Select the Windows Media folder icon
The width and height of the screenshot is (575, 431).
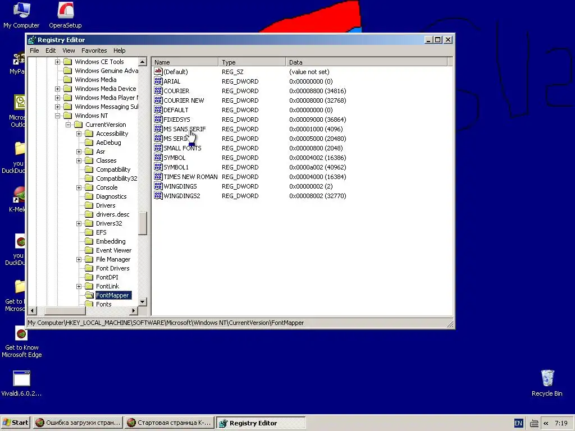[x=67, y=80]
